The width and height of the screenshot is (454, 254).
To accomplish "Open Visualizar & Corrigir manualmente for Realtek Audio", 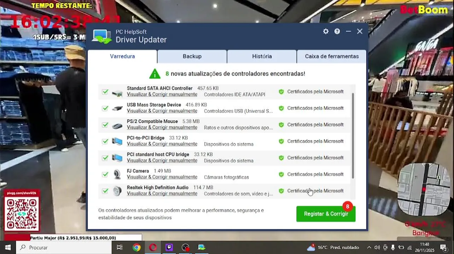I will (162, 194).
